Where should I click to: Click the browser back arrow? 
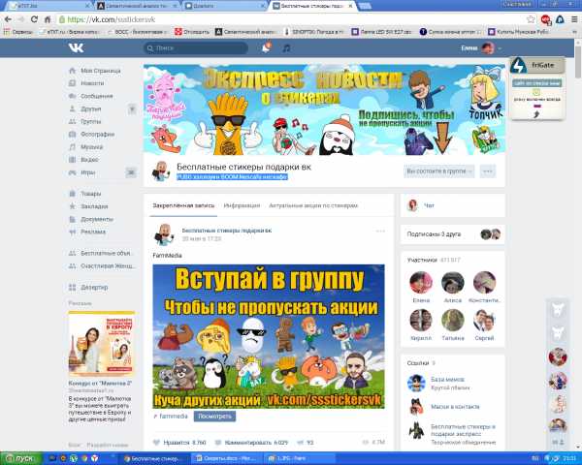(8, 19)
